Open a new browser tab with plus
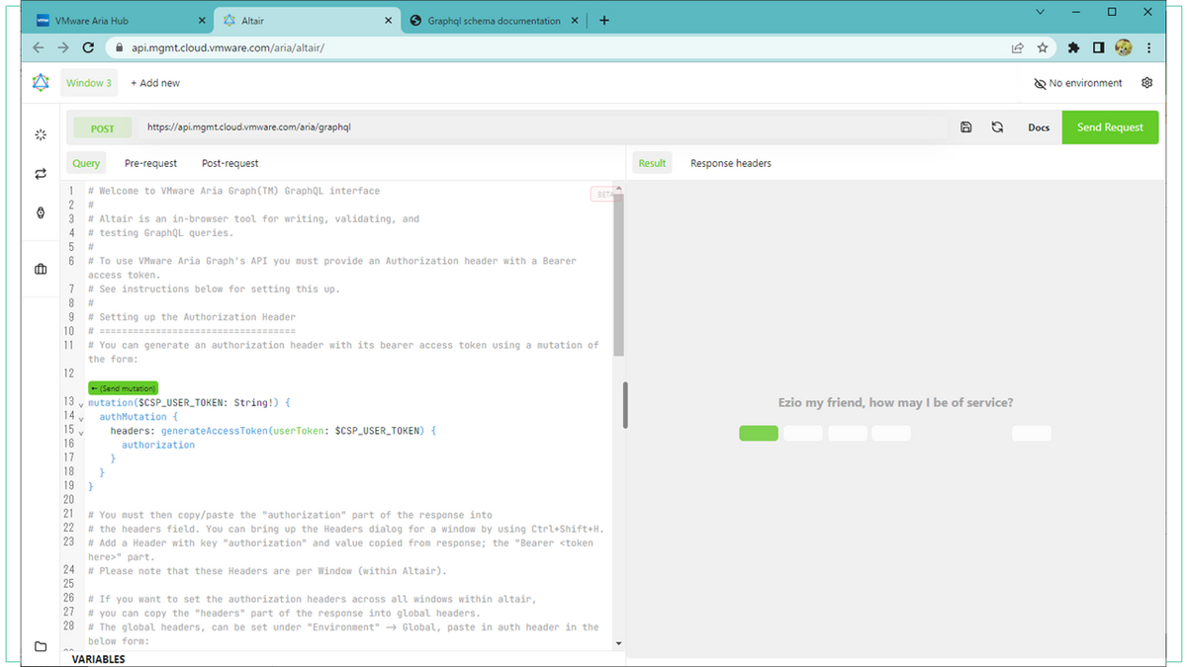 (x=604, y=20)
